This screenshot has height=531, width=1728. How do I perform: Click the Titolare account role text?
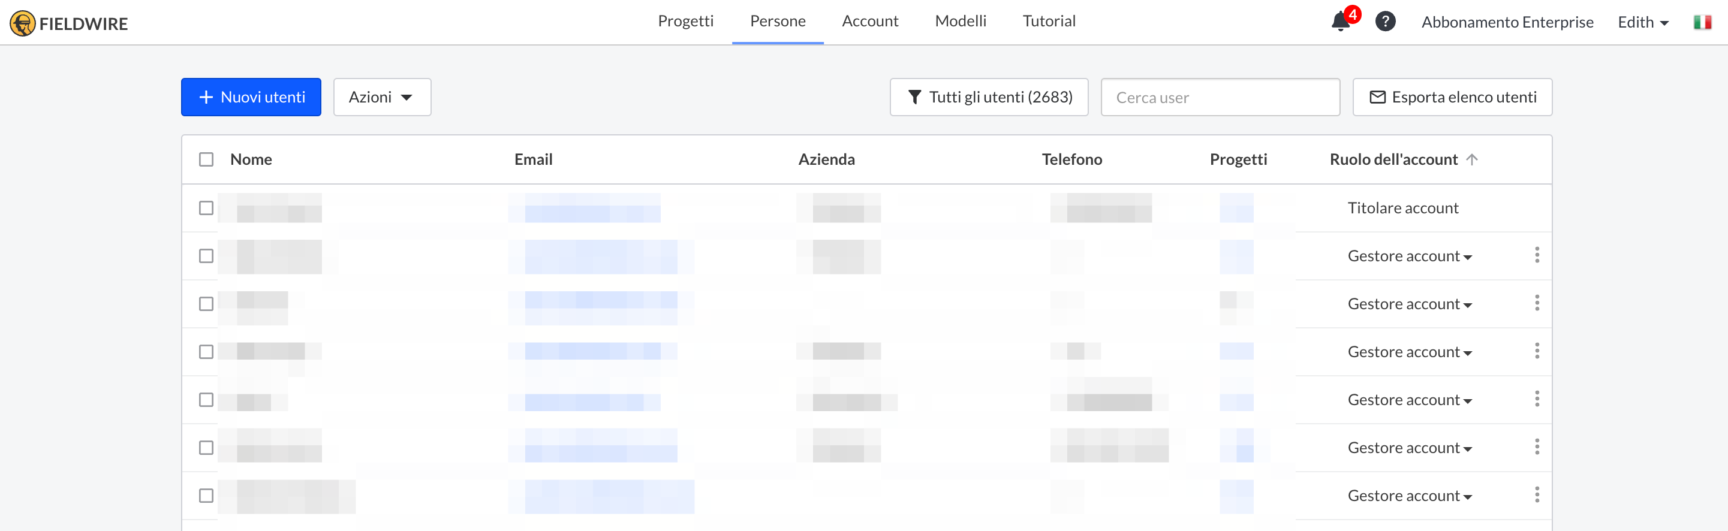click(x=1402, y=208)
